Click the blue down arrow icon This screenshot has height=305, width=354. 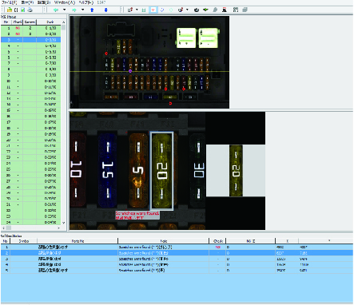tap(105, 10)
